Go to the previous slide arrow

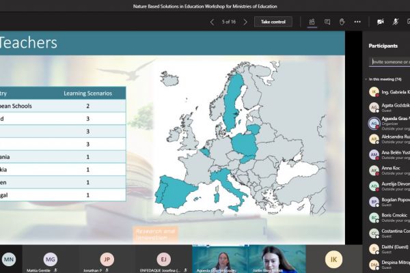point(212,23)
